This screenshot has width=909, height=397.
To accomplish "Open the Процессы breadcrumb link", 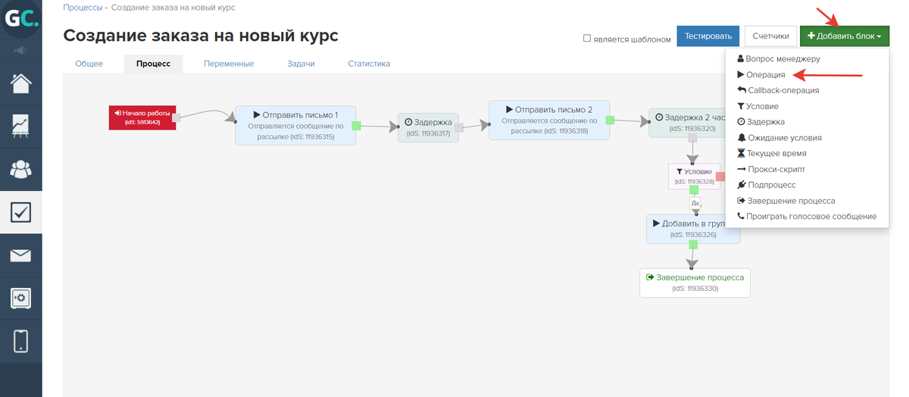I will coord(83,7).
